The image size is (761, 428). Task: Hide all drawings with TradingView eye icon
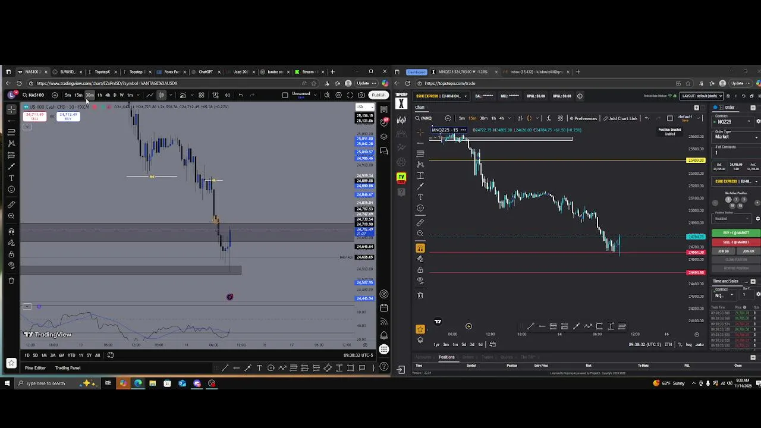click(x=11, y=266)
